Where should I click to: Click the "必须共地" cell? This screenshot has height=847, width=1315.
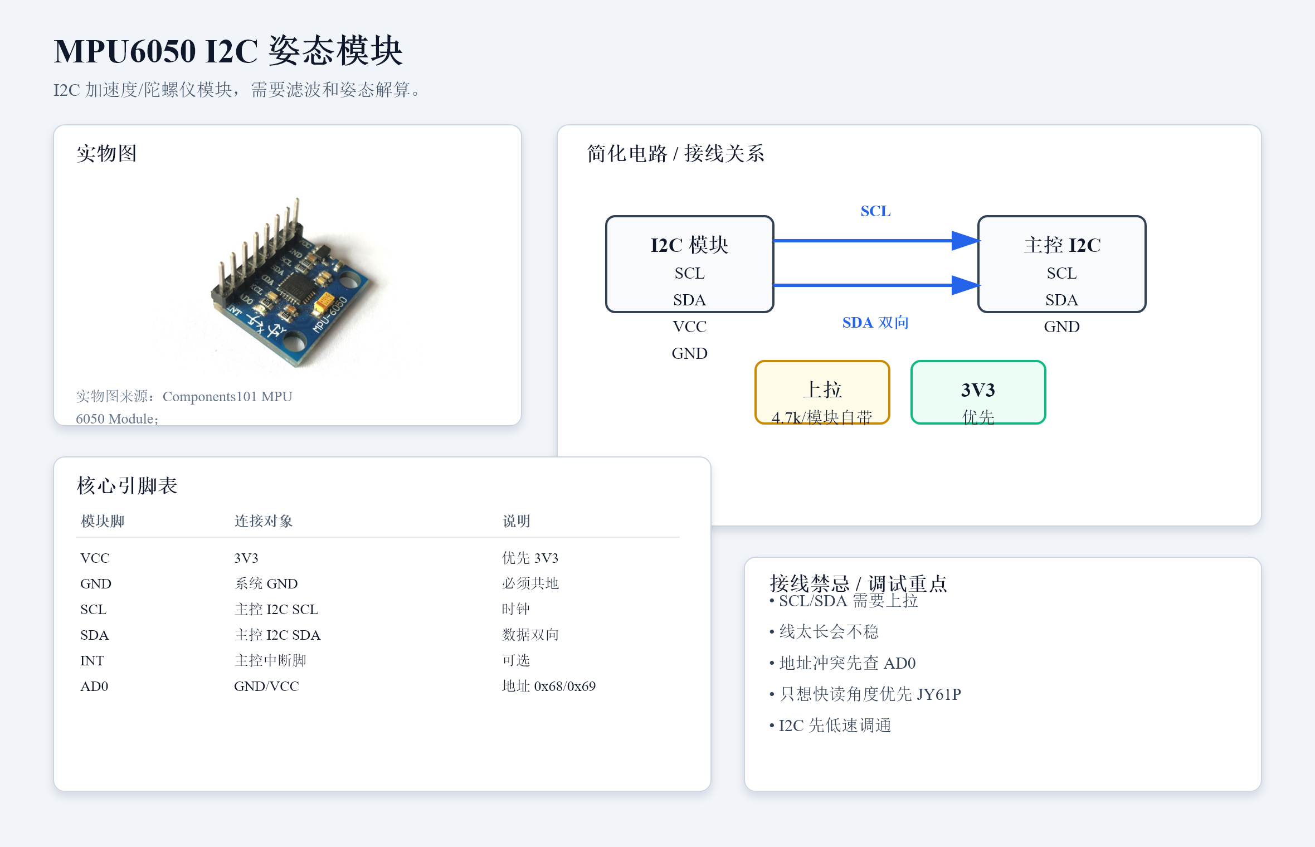coord(530,583)
